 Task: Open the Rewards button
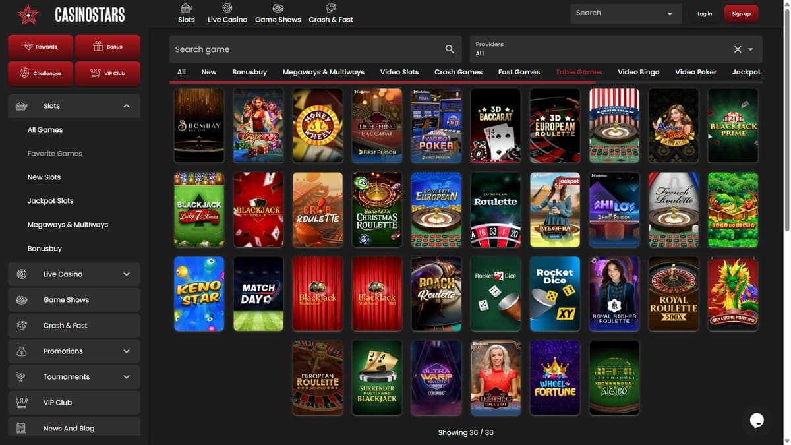pos(41,47)
